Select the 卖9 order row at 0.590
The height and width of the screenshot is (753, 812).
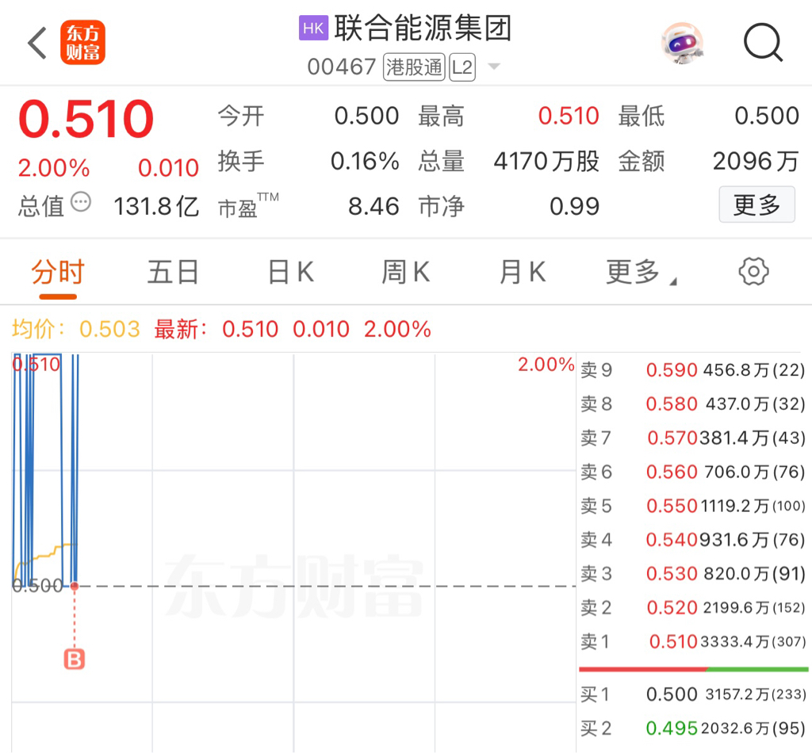(x=693, y=369)
